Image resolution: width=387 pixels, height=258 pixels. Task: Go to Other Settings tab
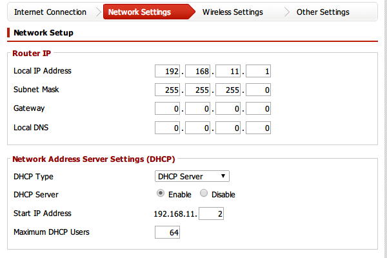[x=322, y=12]
